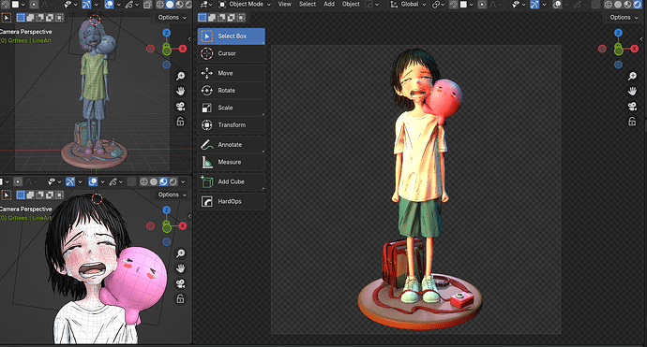647x347 pixels.
Task: Toggle overlays in main viewport header
Action: click(557, 5)
